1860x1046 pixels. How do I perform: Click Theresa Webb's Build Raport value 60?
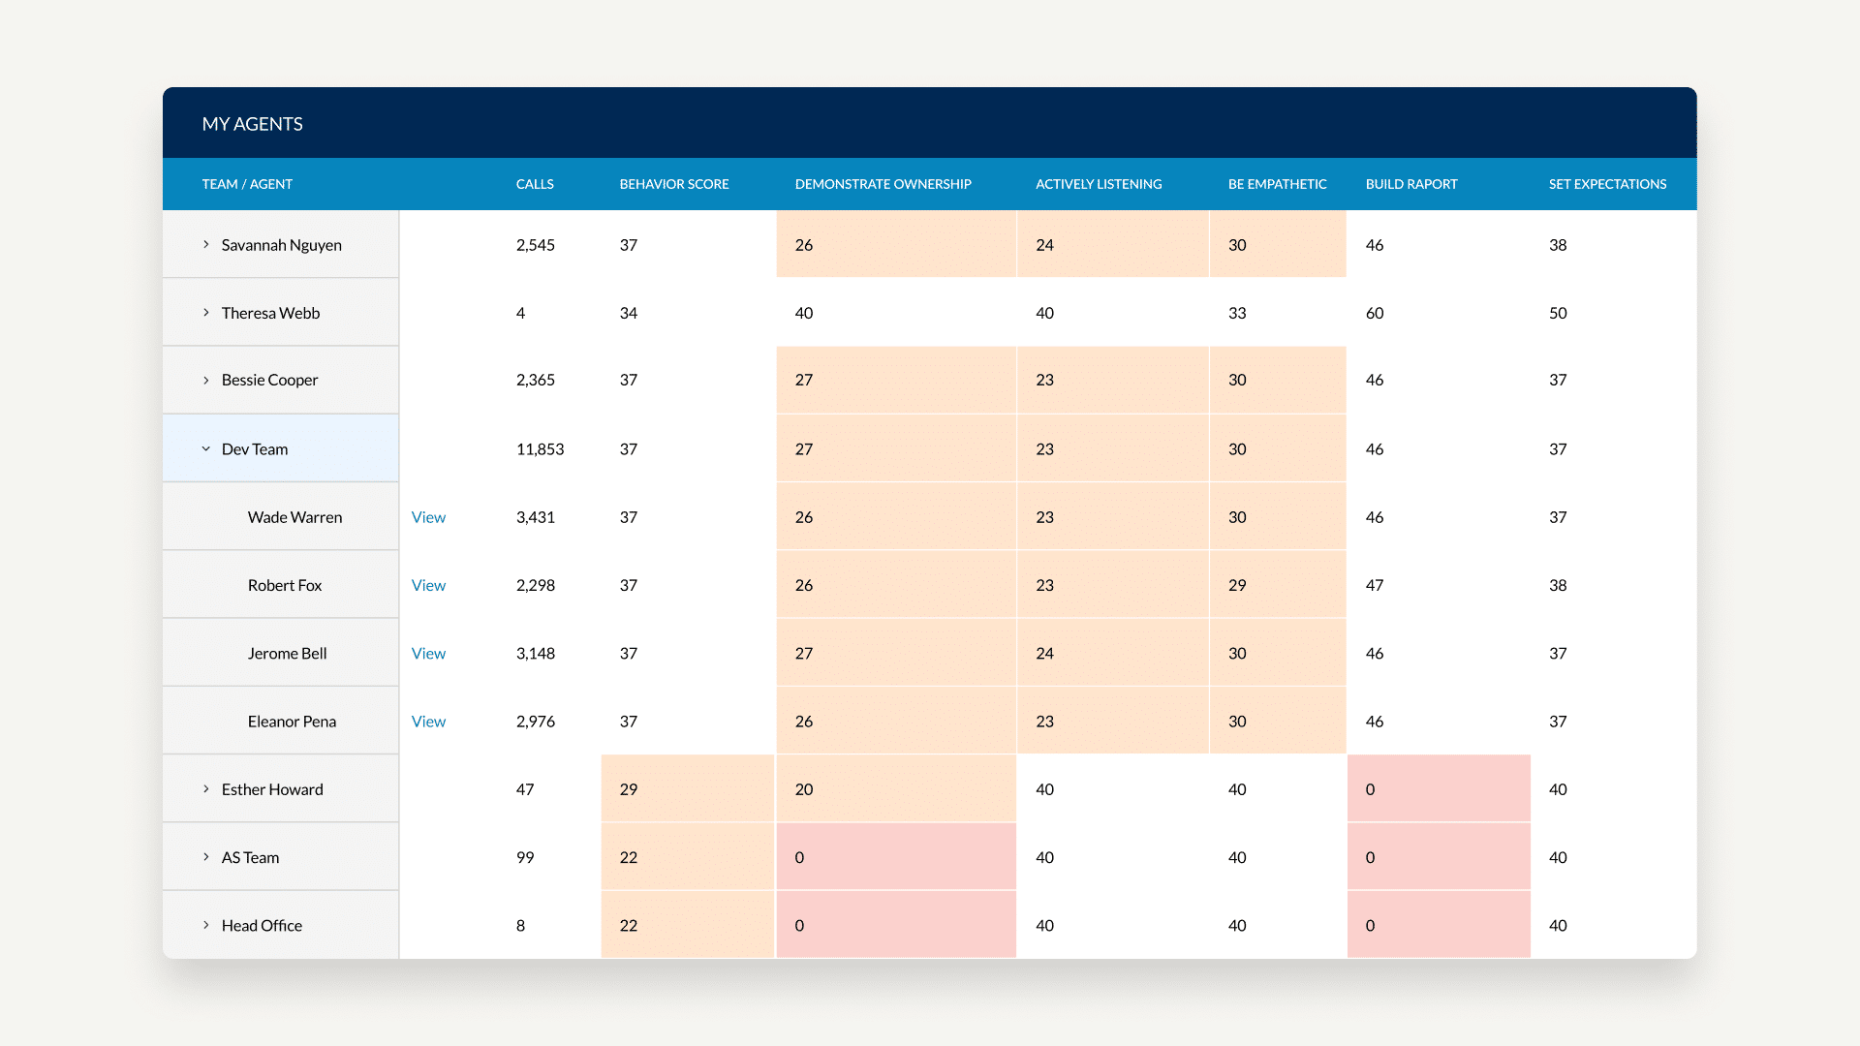[x=1375, y=313]
